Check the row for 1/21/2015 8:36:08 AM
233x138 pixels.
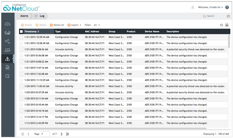coord(21,56)
